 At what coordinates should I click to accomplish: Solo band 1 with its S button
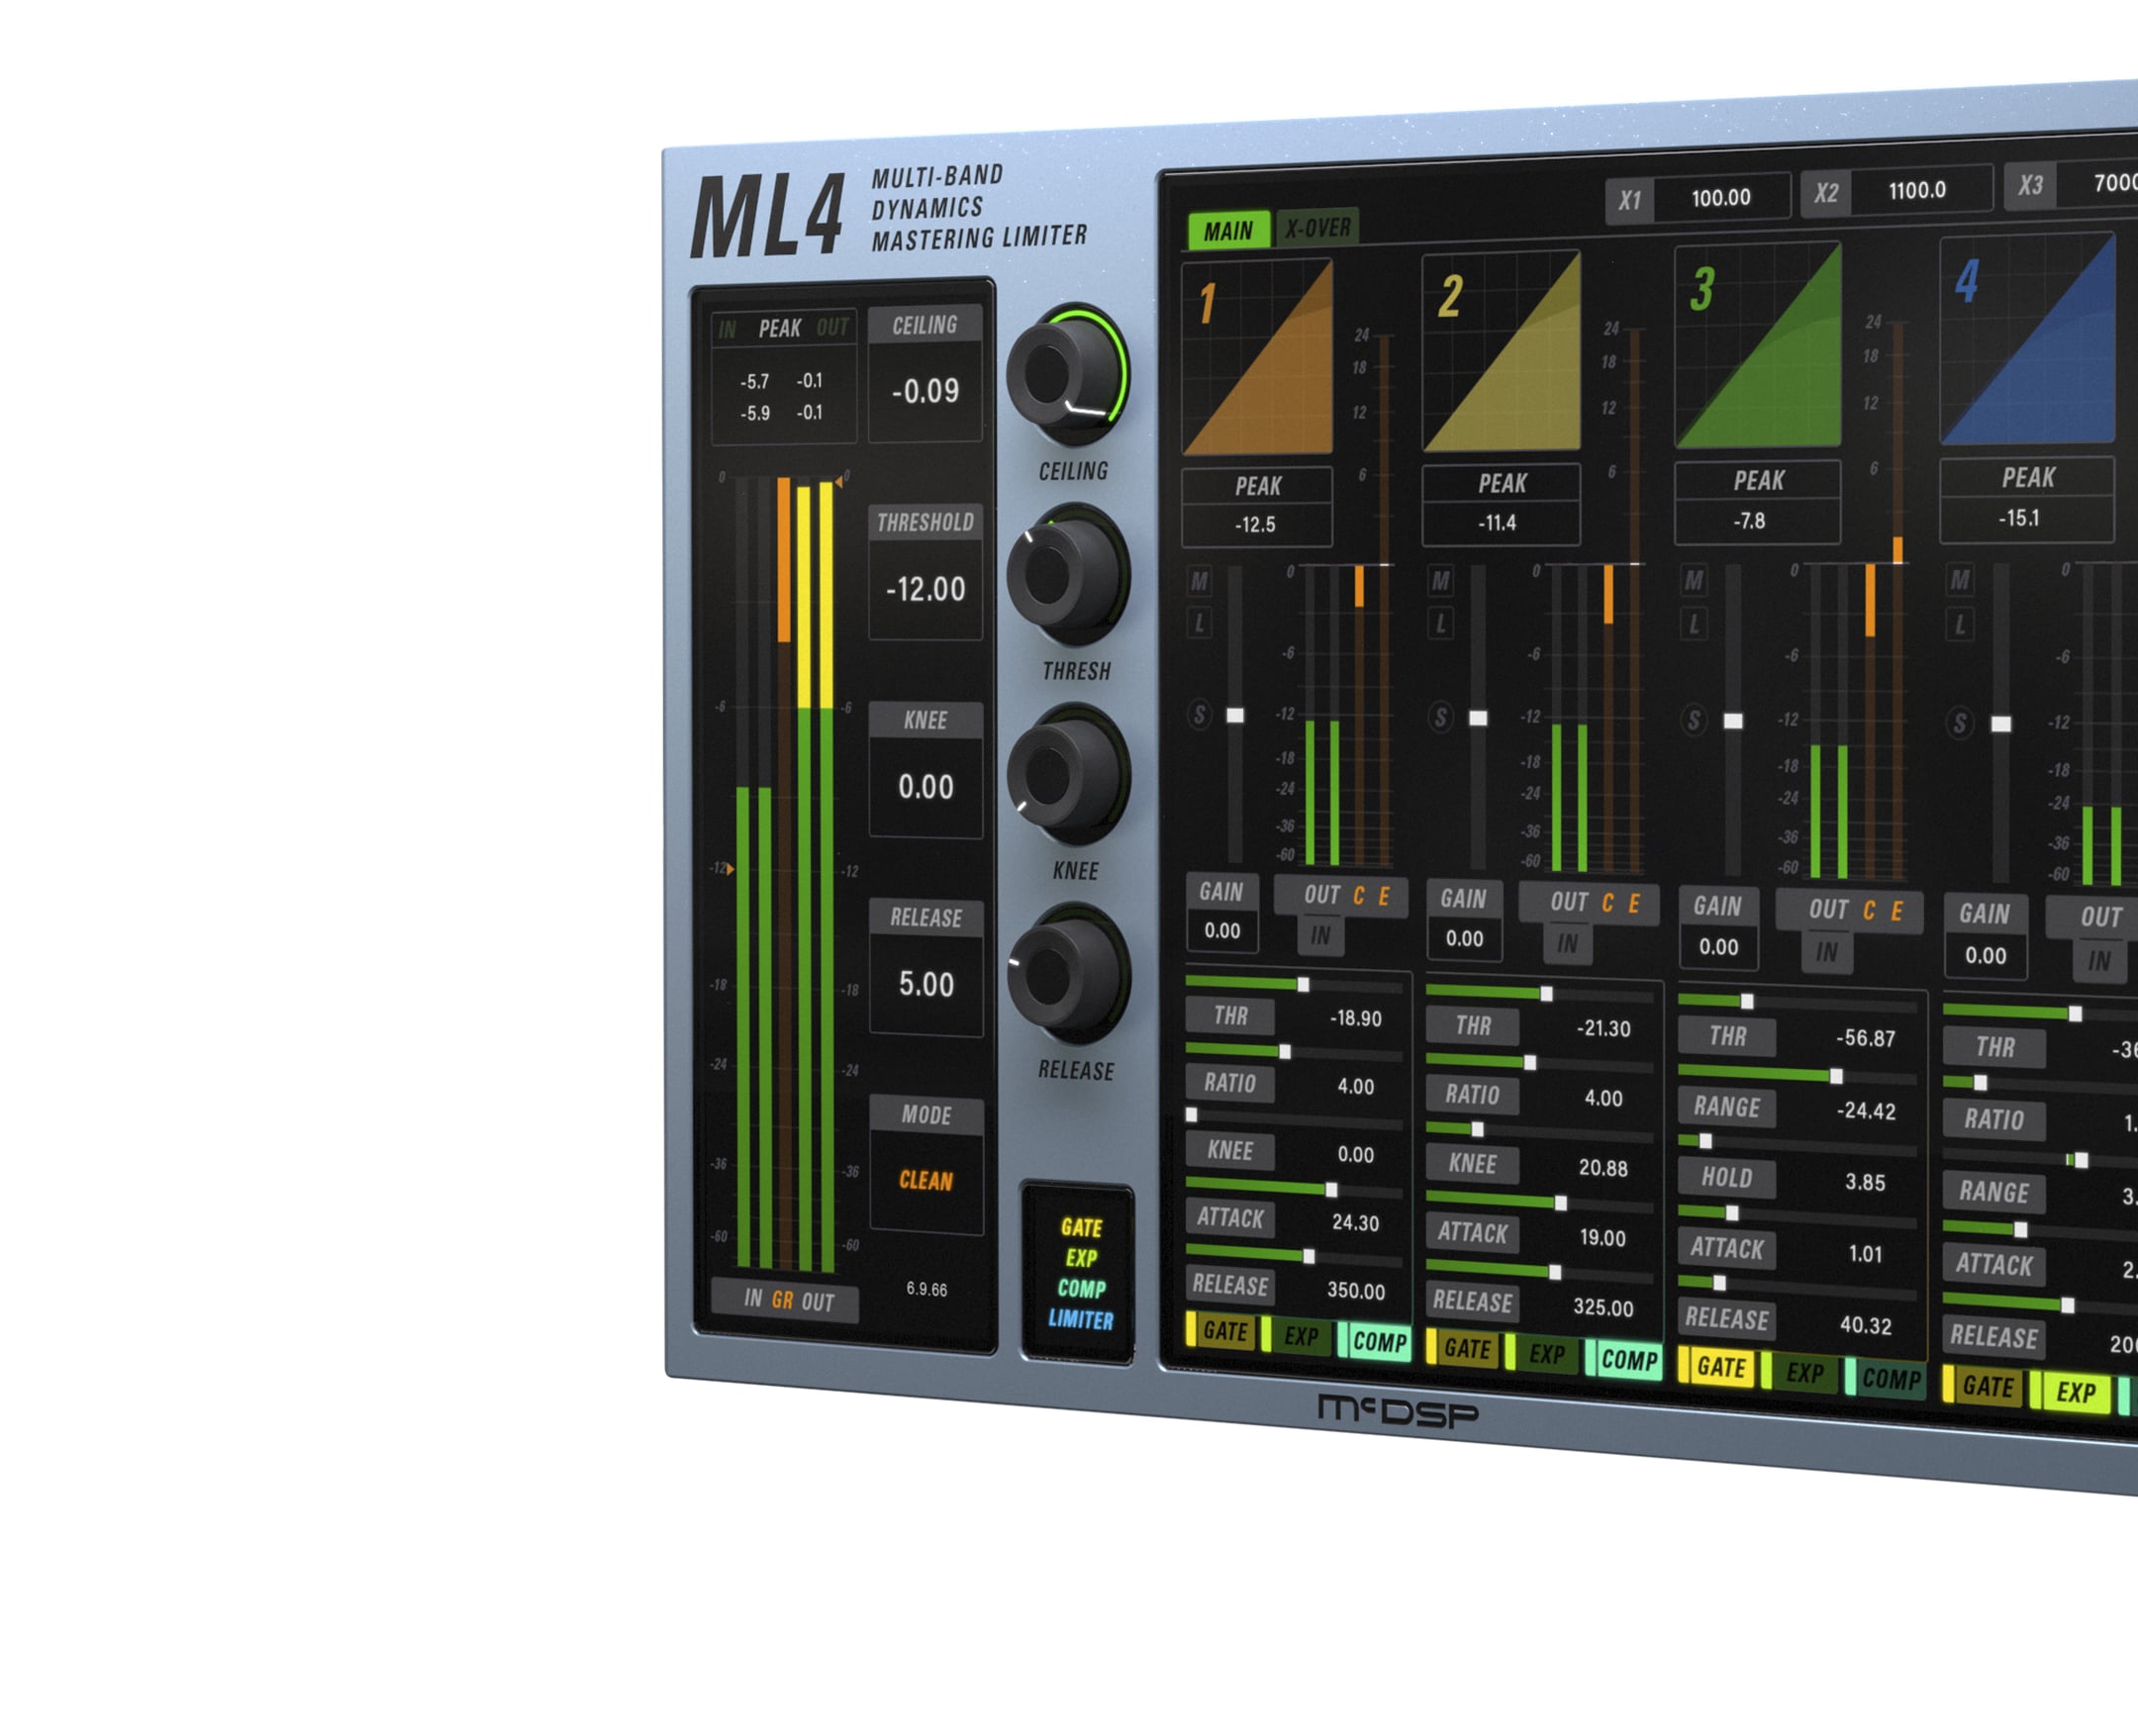[1200, 715]
